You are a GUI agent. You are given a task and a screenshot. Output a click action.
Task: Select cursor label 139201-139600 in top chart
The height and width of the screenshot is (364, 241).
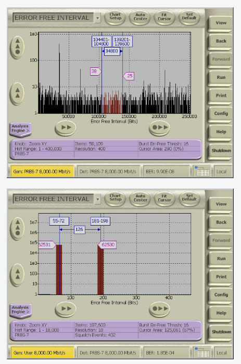122,42
